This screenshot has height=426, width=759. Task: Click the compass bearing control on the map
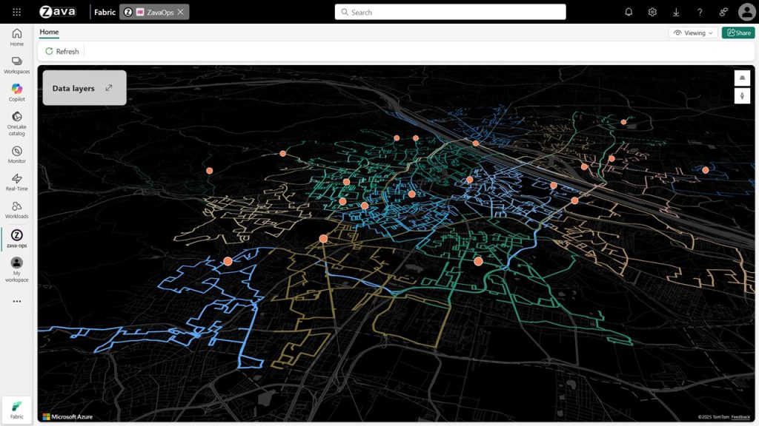pyautogui.click(x=742, y=96)
